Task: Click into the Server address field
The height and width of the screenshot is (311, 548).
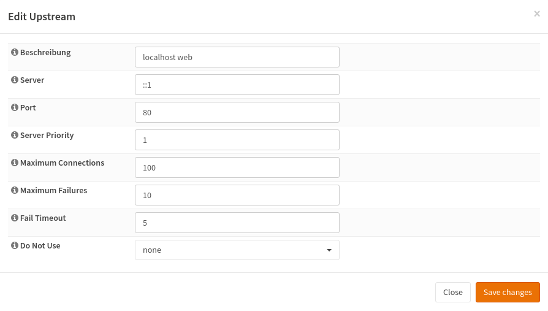Action: pyautogui.click(x=237, y=85)
